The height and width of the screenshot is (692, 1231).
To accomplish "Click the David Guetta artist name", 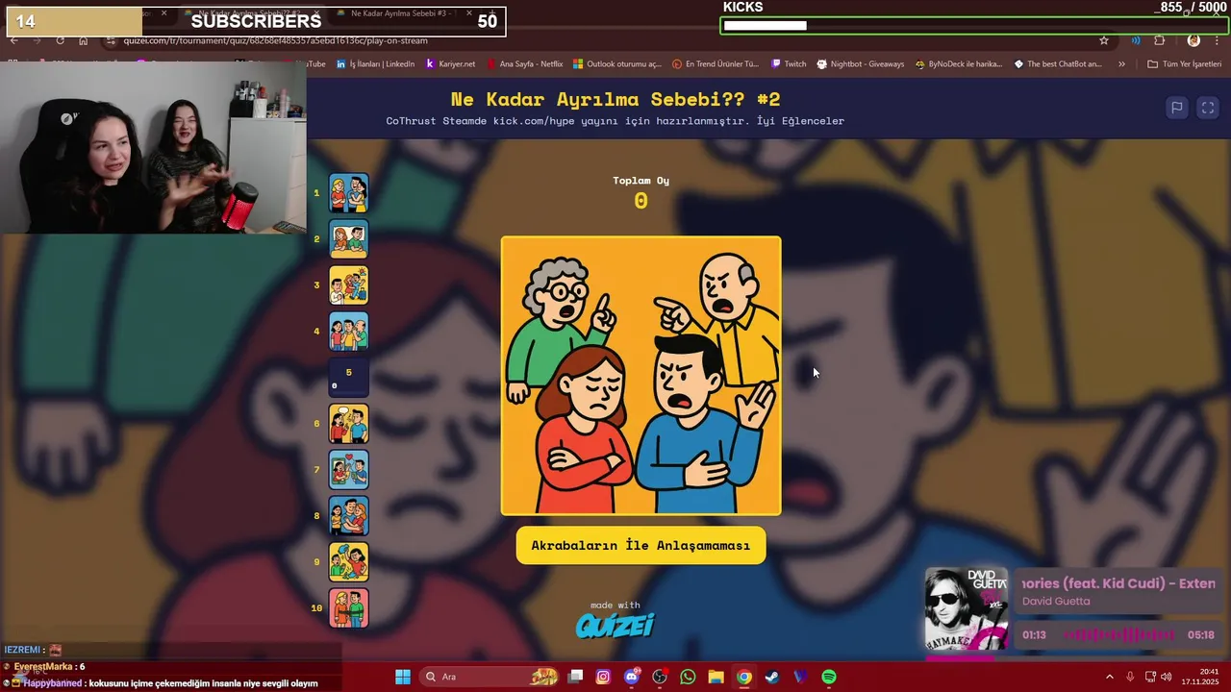I will [1056, 601].
